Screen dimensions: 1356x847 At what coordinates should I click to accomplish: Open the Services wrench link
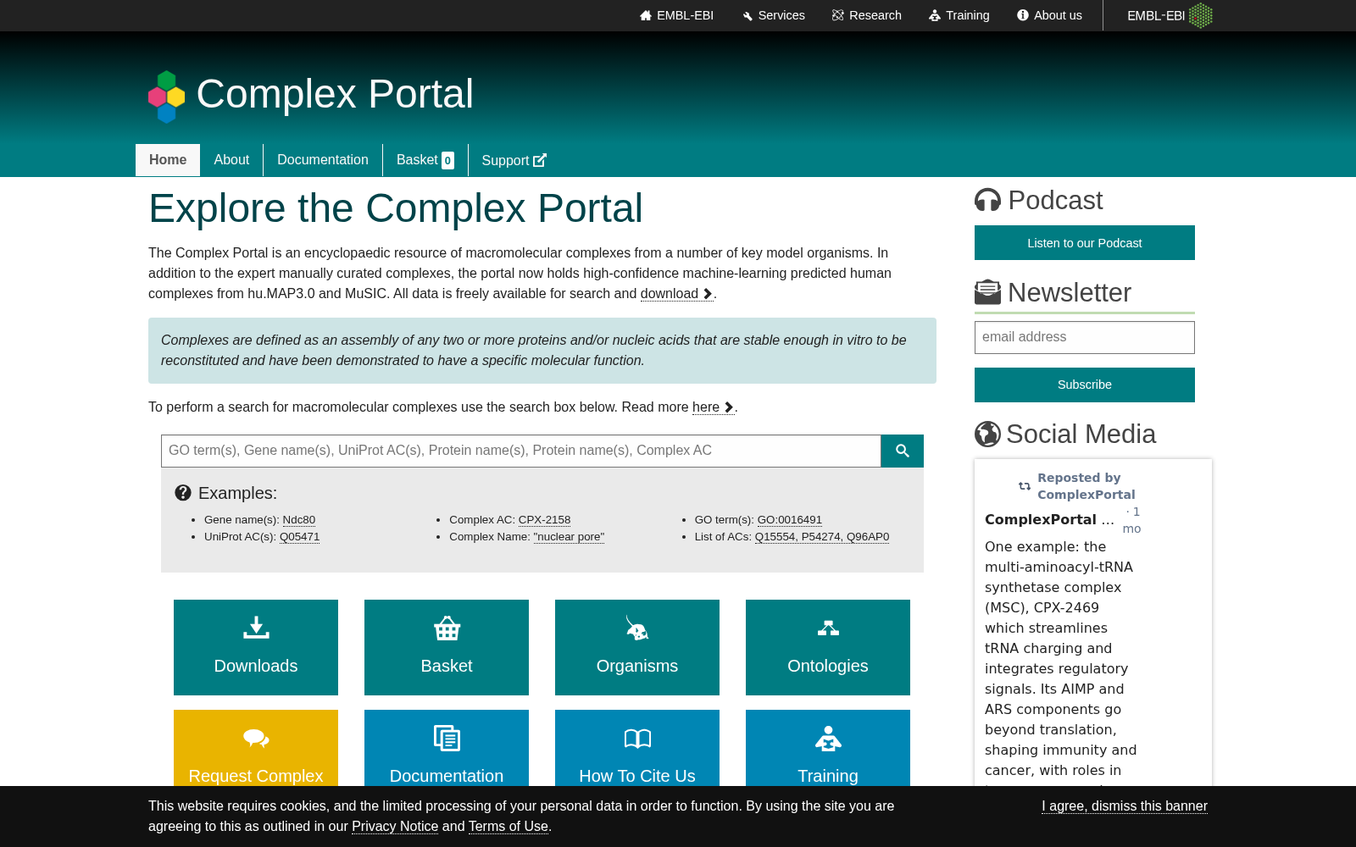pyautogui.click(x=773, y=15)
